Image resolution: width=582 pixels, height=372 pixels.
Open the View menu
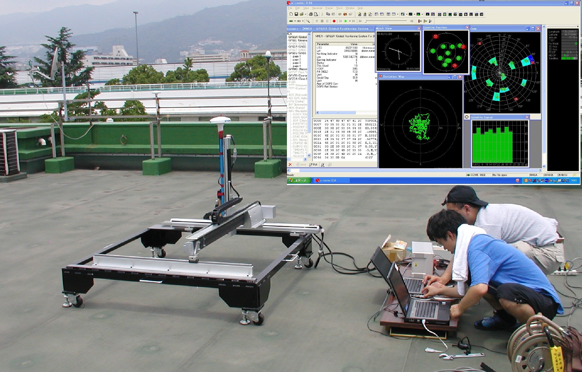[x=306, y=8]
